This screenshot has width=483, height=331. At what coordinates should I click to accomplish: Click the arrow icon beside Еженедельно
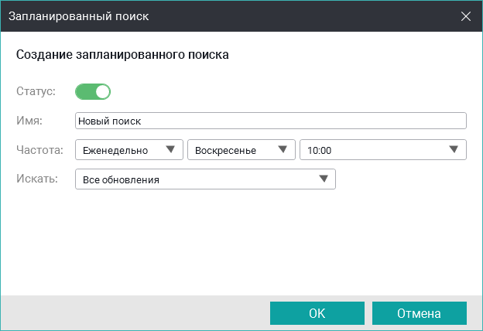coord(170,150)
